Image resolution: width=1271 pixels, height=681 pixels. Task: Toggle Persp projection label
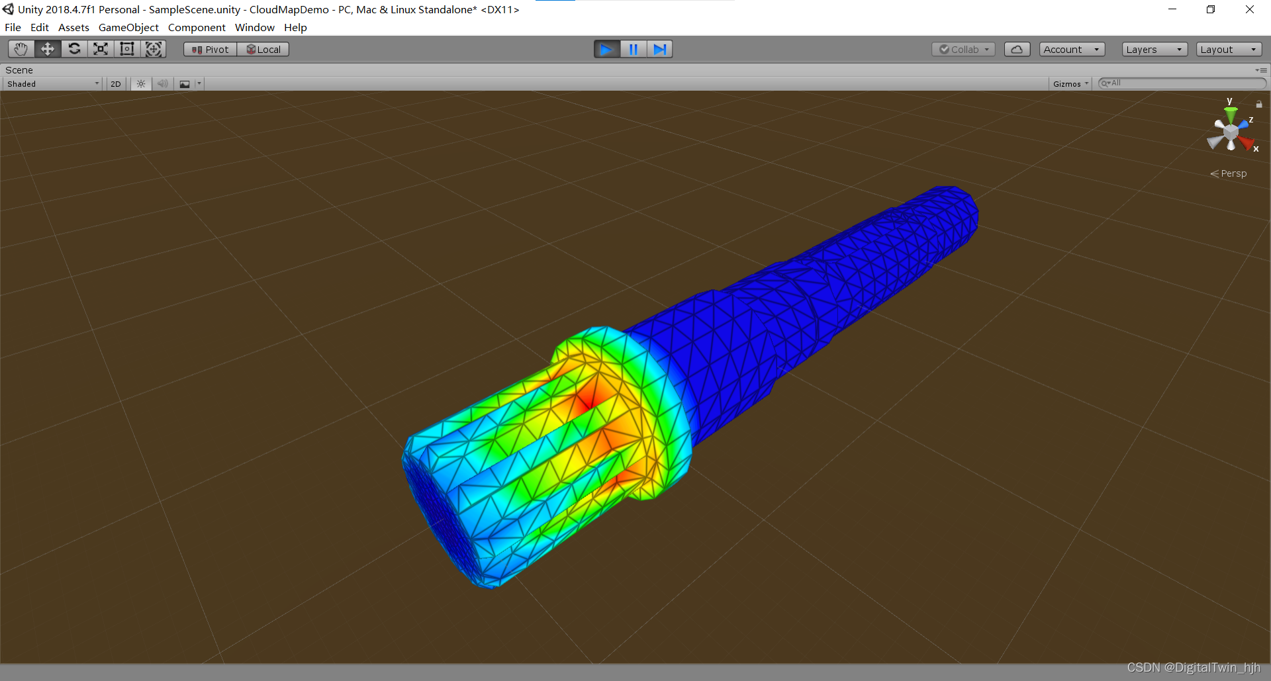click(x=1229, y=173)
